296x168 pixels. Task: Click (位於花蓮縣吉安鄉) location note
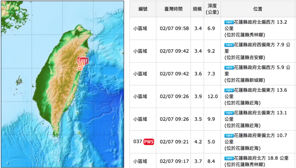(x=245, y=57)
